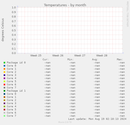
Task: Click the Min value in Package id 1 row
Action: pyautogui.click(x=72, y=91)
